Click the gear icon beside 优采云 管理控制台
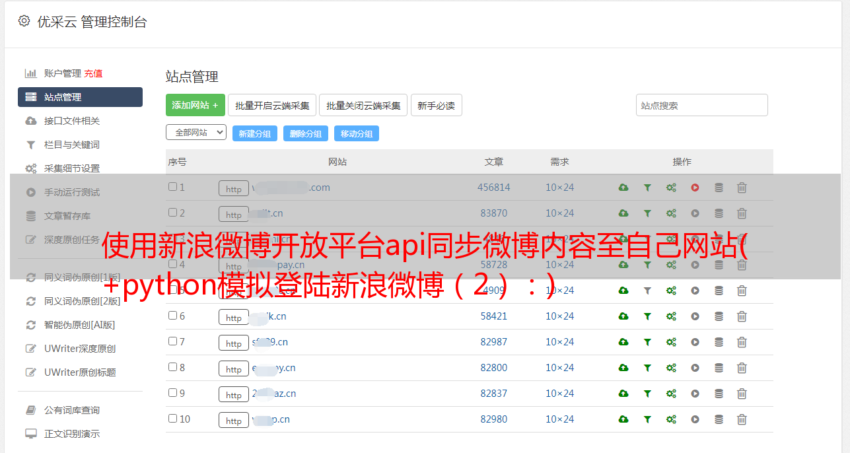850x453 pixels. (24, 21)
